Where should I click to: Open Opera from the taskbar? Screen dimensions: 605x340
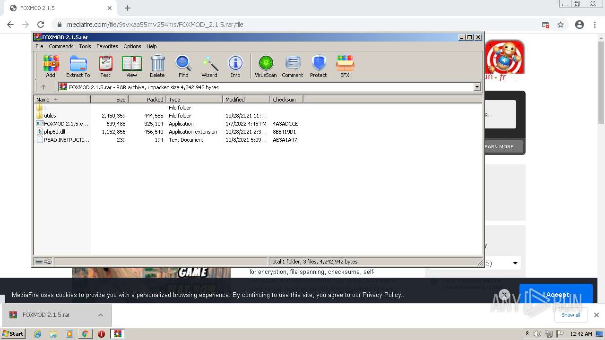(x=101, y=334)
